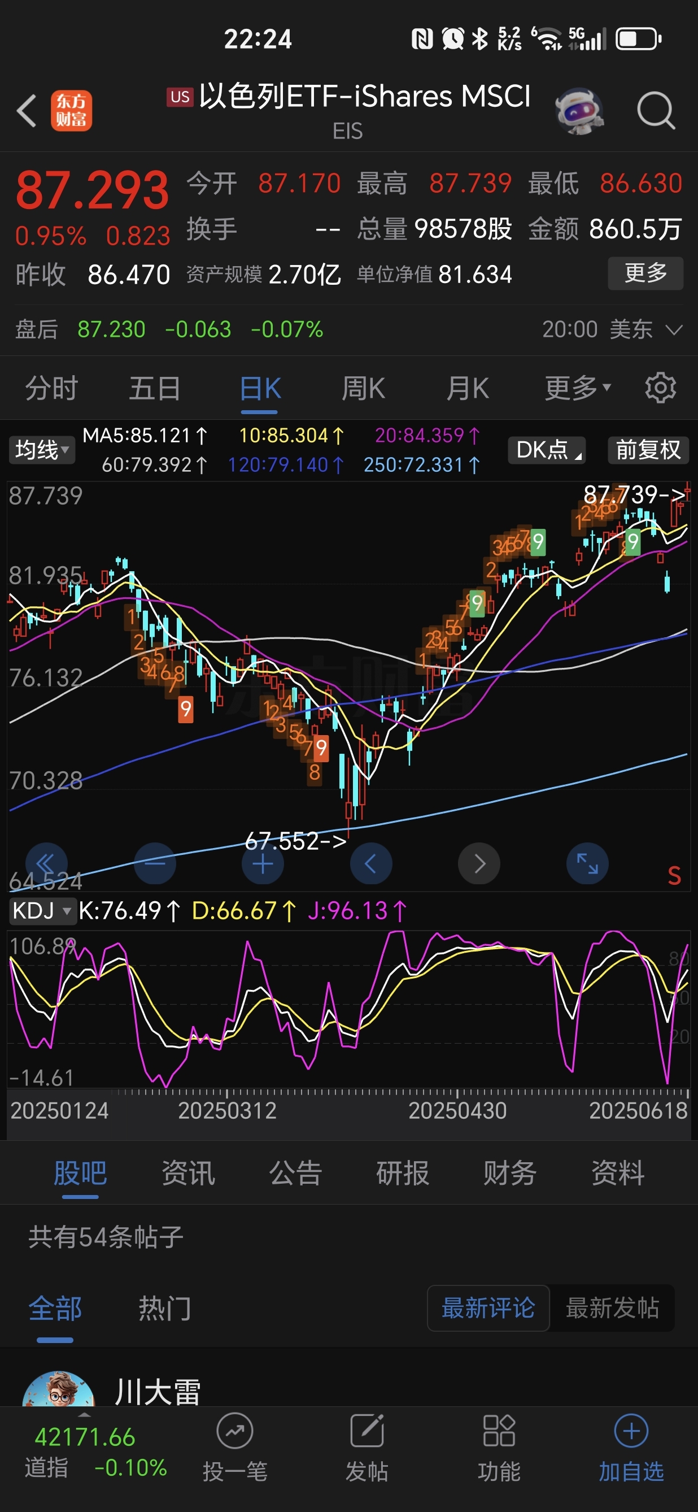Zoom out chart with minus button
Screen dimensions: 698x1512
click(x=155, y=863)
